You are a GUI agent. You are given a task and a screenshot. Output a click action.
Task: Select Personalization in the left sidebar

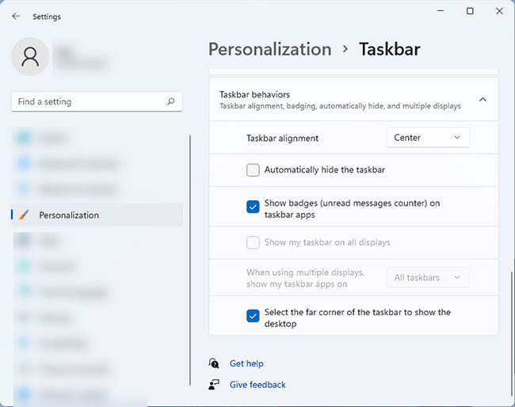click(x=69, y=215)
